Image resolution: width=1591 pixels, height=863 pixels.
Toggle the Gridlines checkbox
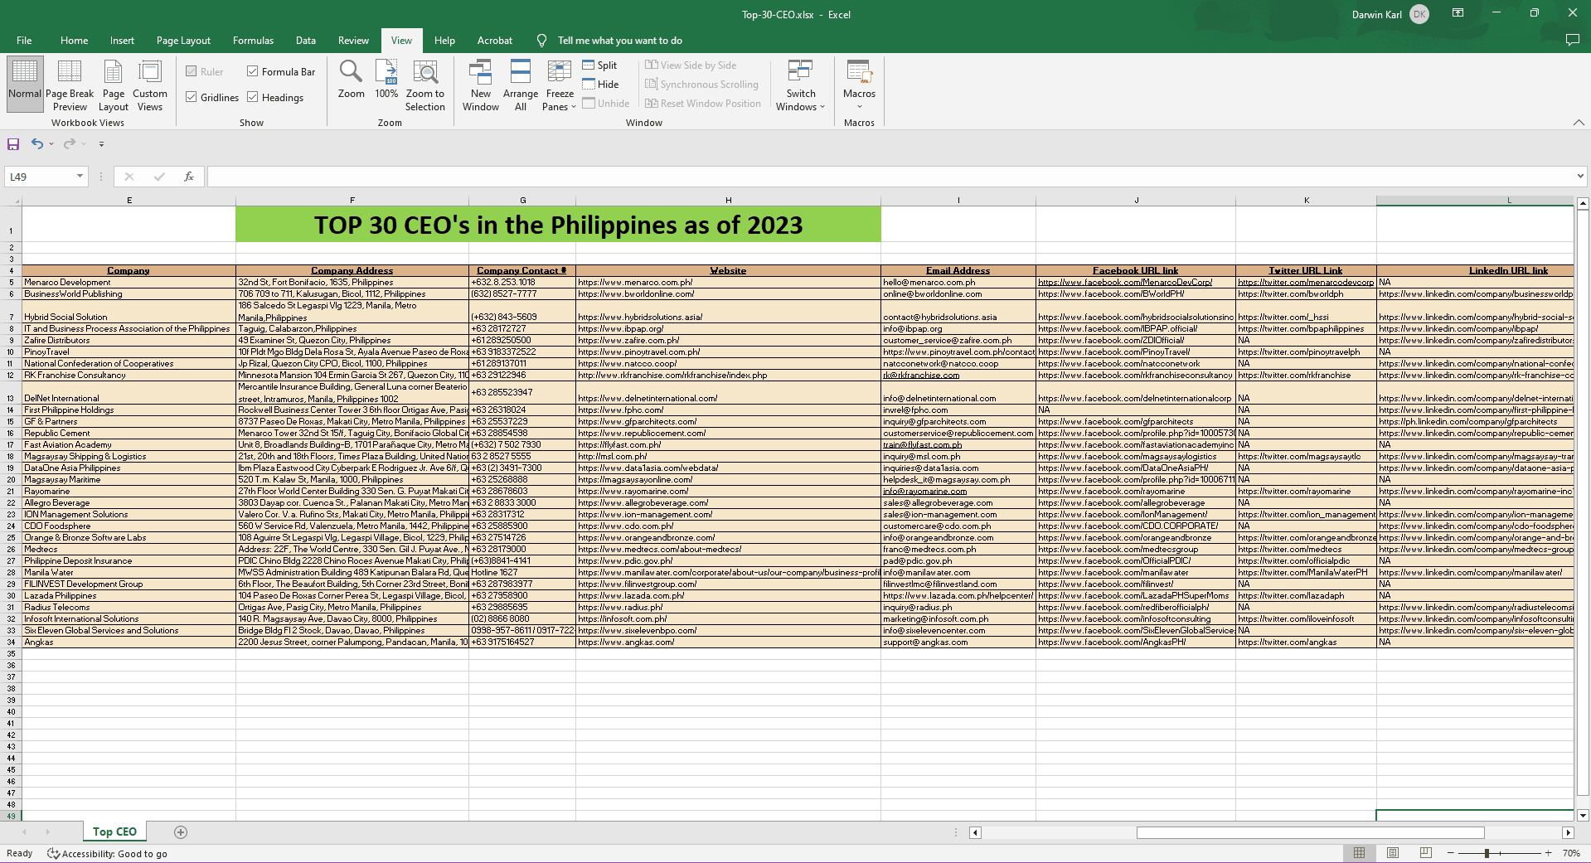click(x=192, y=98)
